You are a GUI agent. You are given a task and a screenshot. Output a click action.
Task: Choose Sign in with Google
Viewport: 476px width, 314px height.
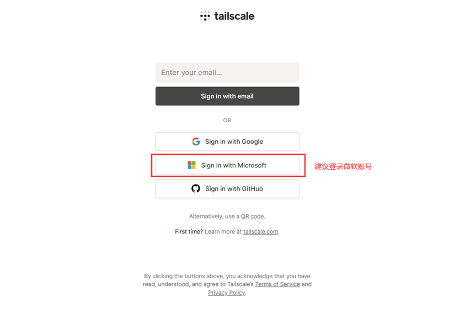click(227, 142)
